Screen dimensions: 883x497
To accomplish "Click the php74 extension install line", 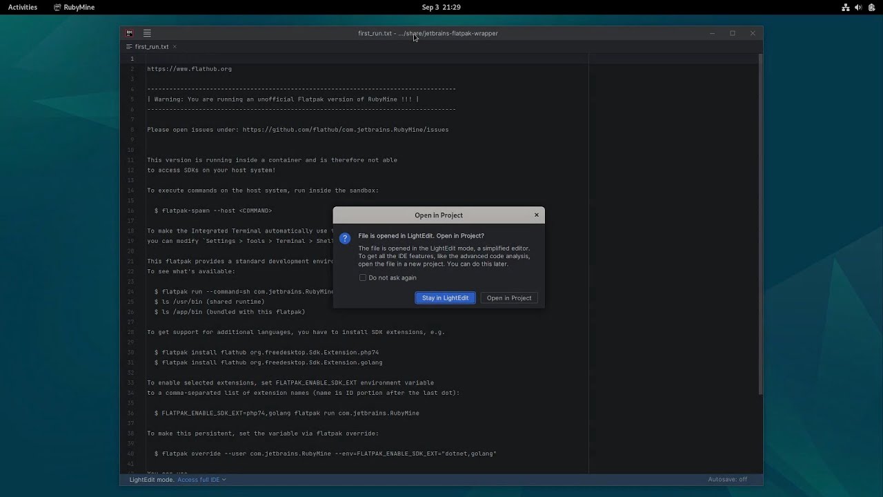I will coord(266,352).
